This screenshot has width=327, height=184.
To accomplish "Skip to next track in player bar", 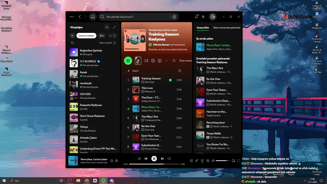I will tap(162, 159).
